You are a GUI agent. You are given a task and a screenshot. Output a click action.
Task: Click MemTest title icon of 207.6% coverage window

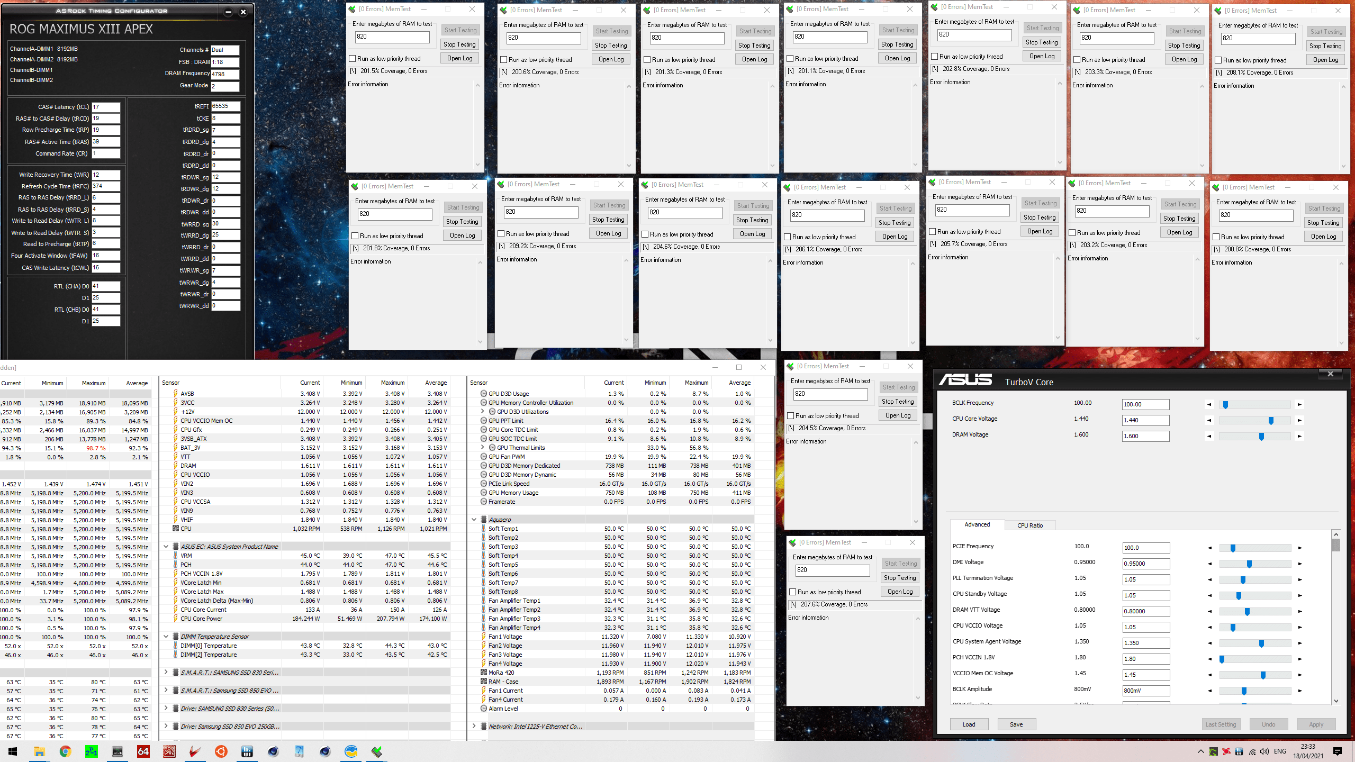[x=792, y=542]
